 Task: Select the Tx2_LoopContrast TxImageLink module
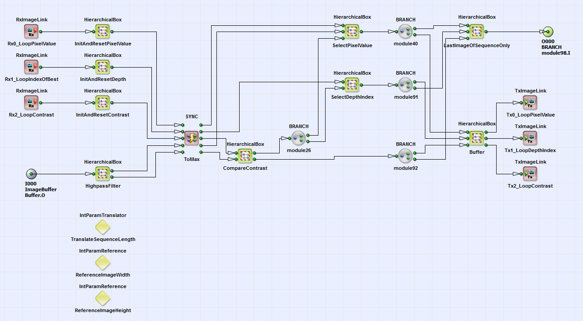[530, 174]
